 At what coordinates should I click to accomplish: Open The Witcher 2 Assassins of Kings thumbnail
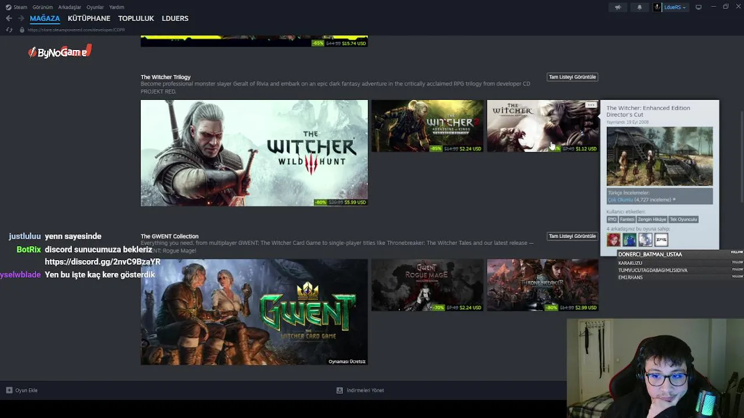tap(427, 126)
